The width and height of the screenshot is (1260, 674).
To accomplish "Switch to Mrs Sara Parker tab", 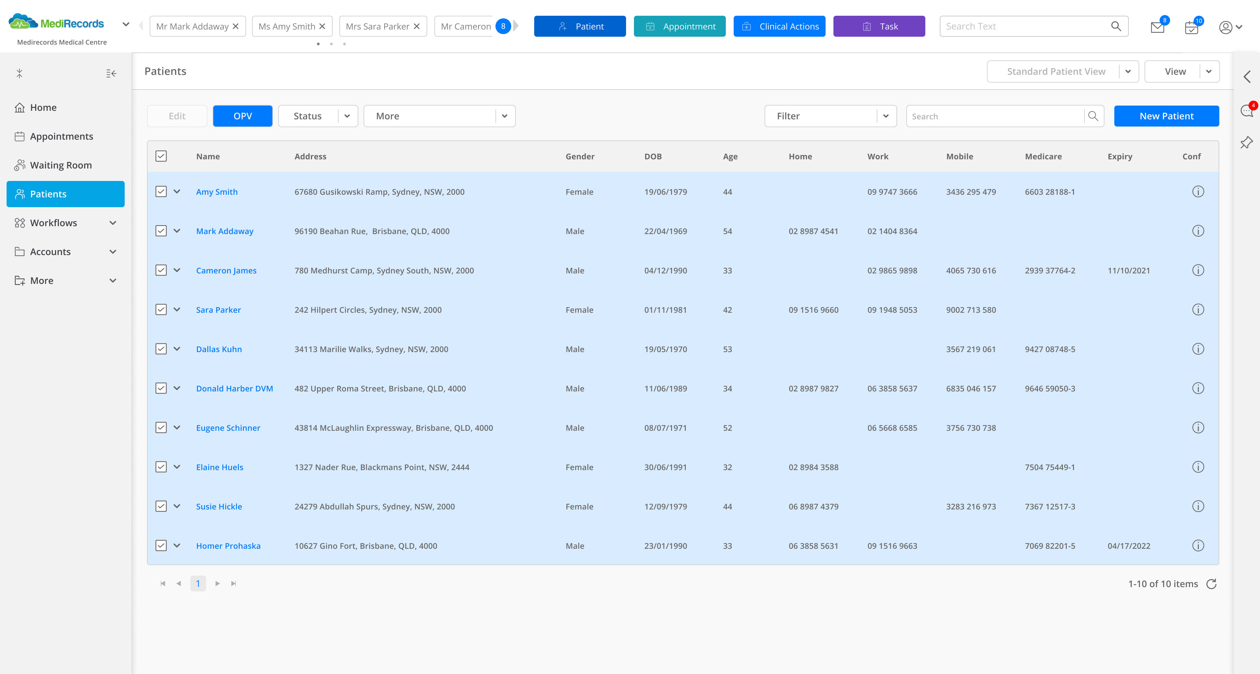I will click(x=377, y=27).
